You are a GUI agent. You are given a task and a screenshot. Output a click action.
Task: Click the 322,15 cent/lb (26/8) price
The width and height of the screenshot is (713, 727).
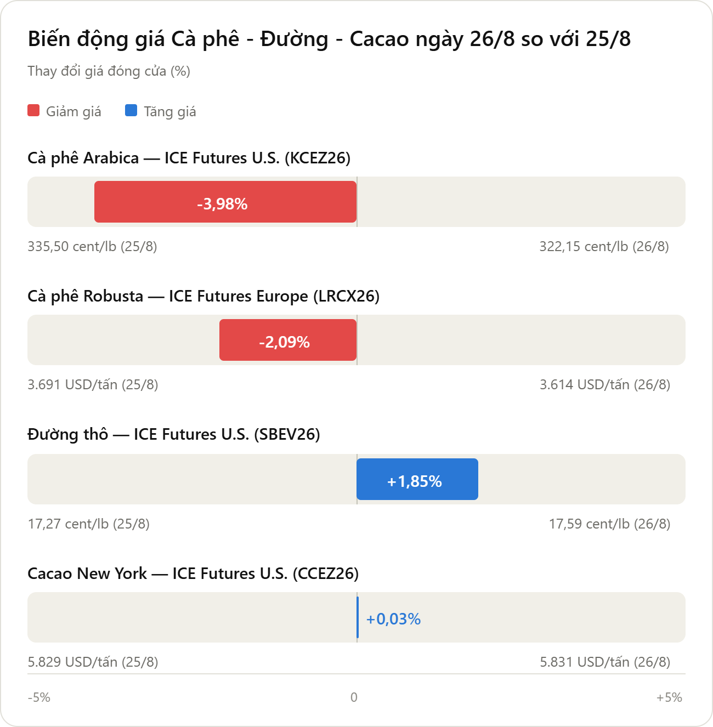(604, 247)
